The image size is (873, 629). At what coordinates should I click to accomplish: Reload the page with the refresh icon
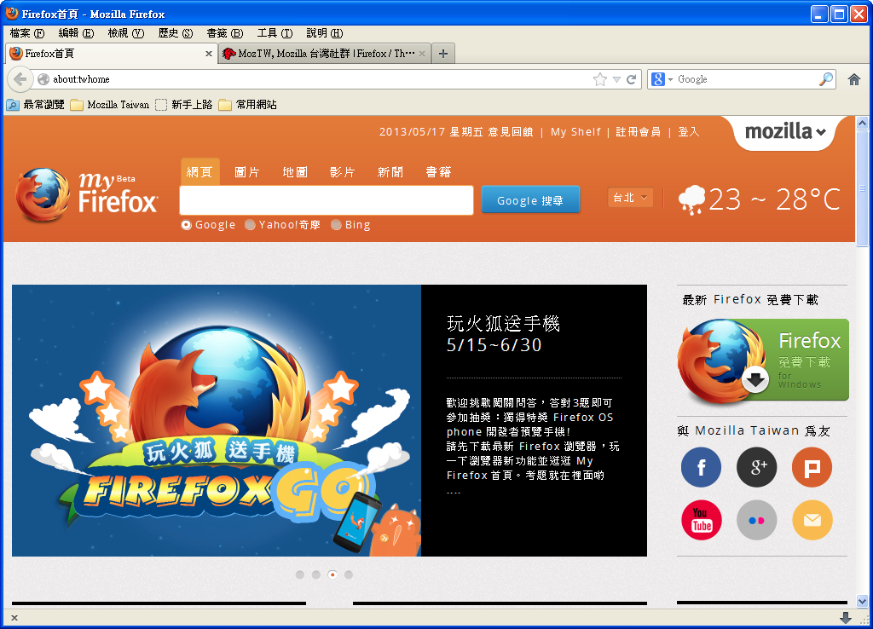632,79
